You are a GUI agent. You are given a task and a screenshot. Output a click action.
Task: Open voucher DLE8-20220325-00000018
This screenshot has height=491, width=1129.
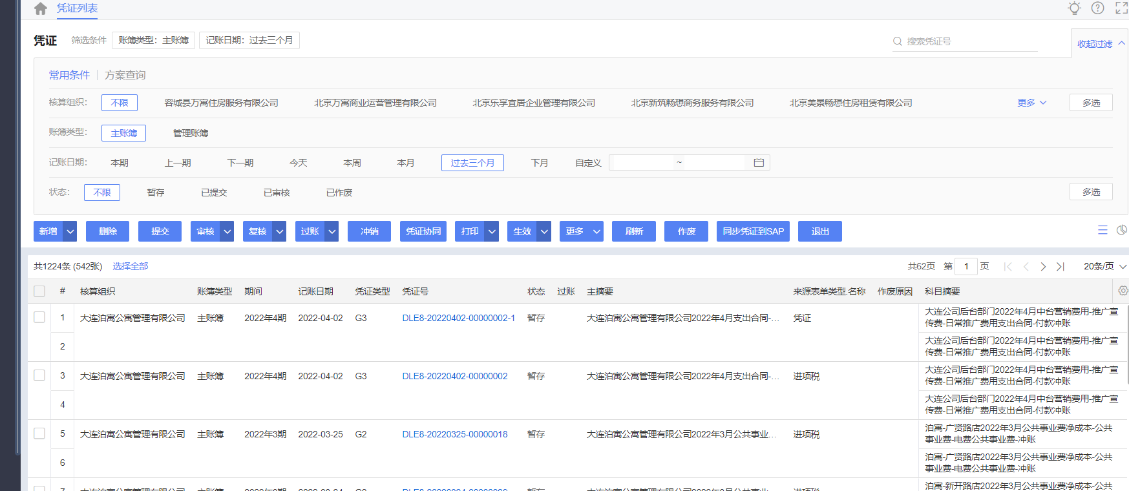pos(455,434)
